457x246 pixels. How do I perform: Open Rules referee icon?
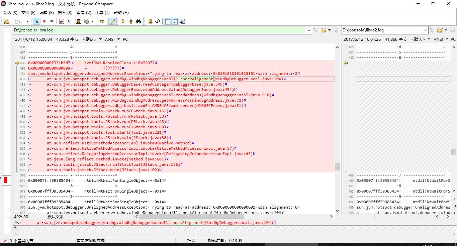pyautogui.click(x=79, y=21)
